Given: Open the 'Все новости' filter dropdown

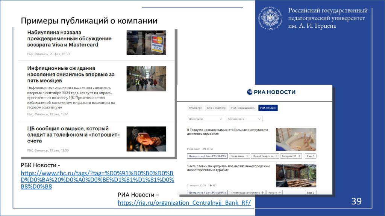Looking at the screenshot, I should point(244,119).
